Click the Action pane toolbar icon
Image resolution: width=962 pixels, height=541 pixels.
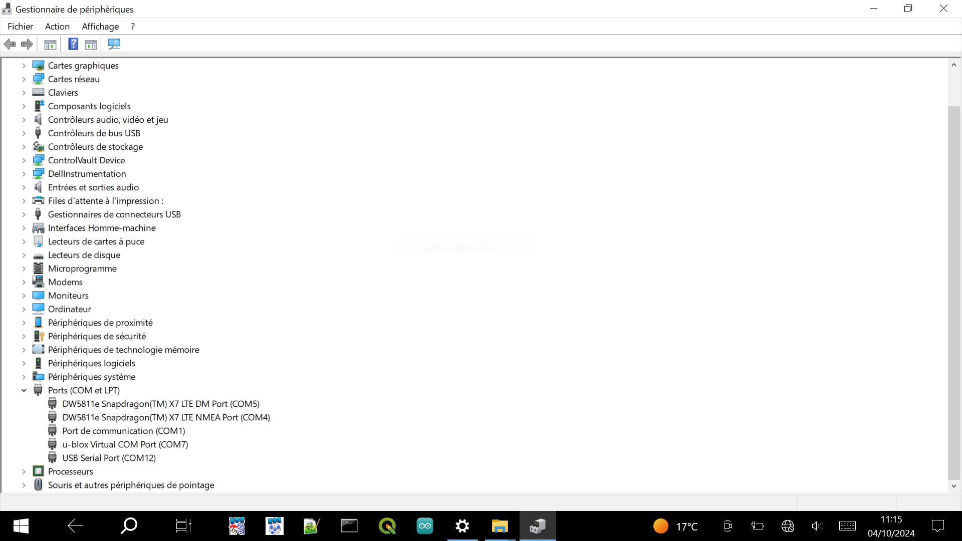pos(91,45)
